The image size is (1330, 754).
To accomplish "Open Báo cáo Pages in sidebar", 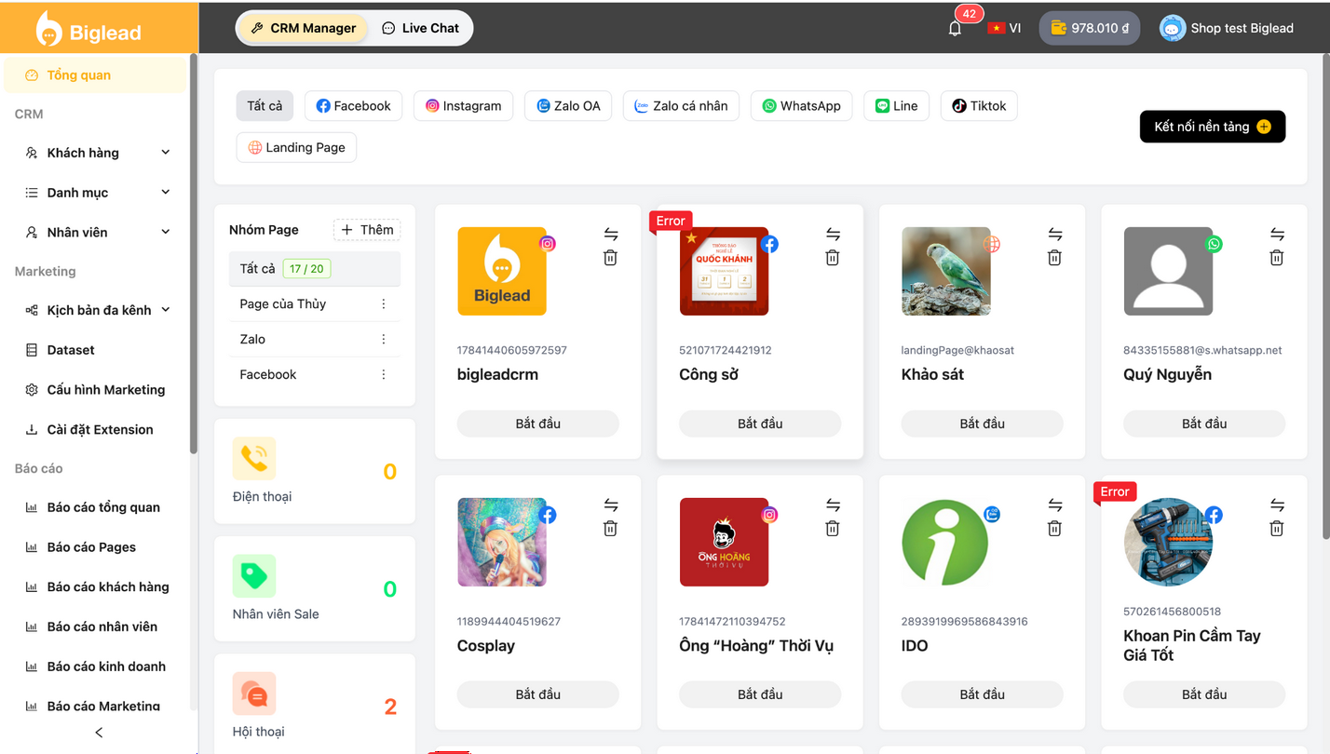I will pyautogui.click(x=91, y=547).
